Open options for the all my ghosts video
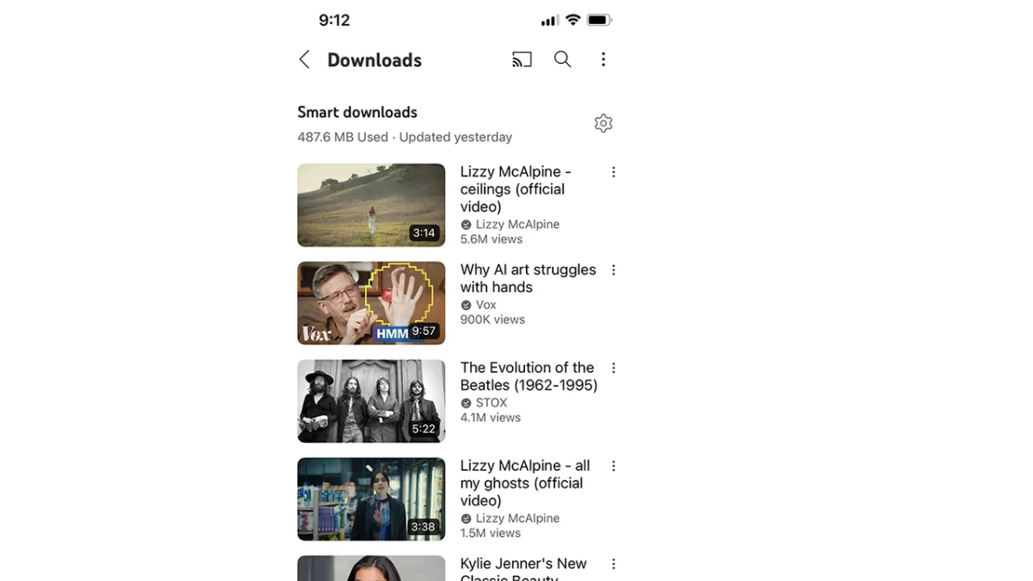This screenshot has height=581, width=1033. click(613, 466)
